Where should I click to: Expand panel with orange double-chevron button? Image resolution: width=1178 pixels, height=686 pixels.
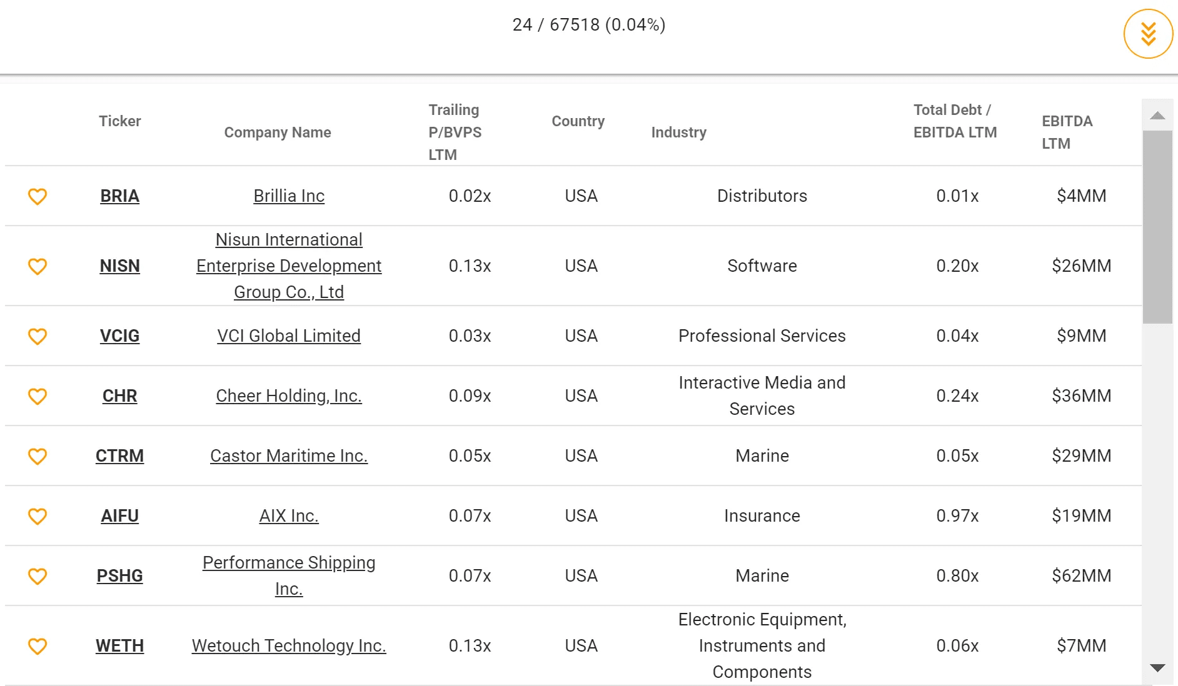(1148, 34)
